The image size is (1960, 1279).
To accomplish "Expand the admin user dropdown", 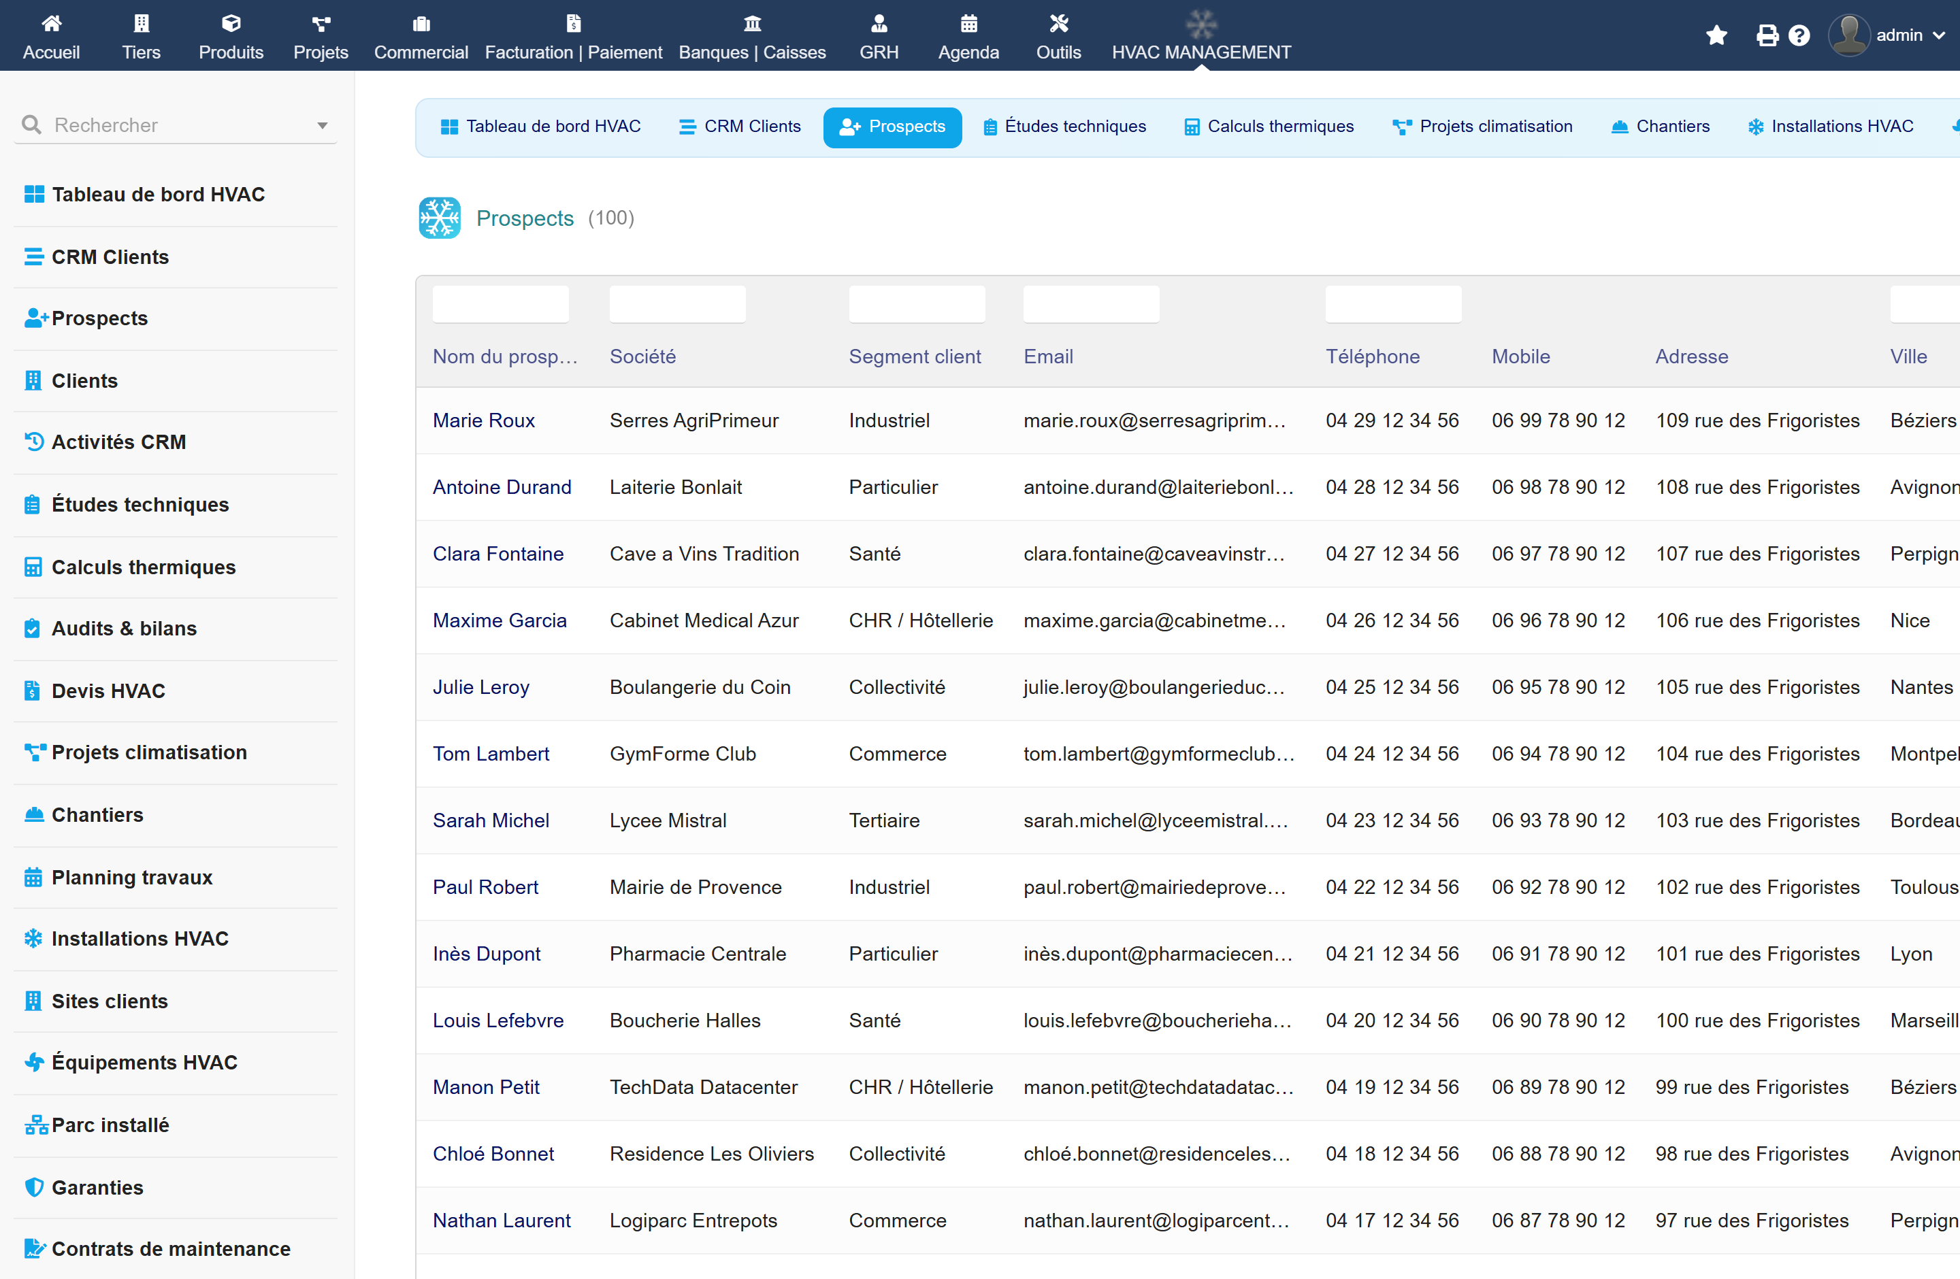I will 1886,35.
